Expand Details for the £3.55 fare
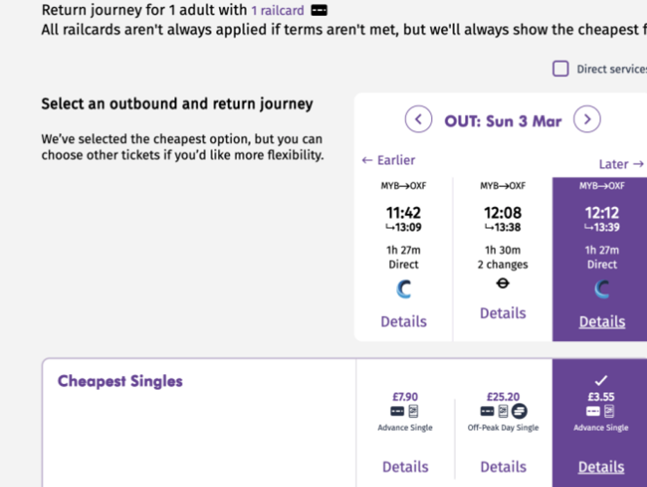The width and height of the screenshot is (647, 487). [601, 467]
